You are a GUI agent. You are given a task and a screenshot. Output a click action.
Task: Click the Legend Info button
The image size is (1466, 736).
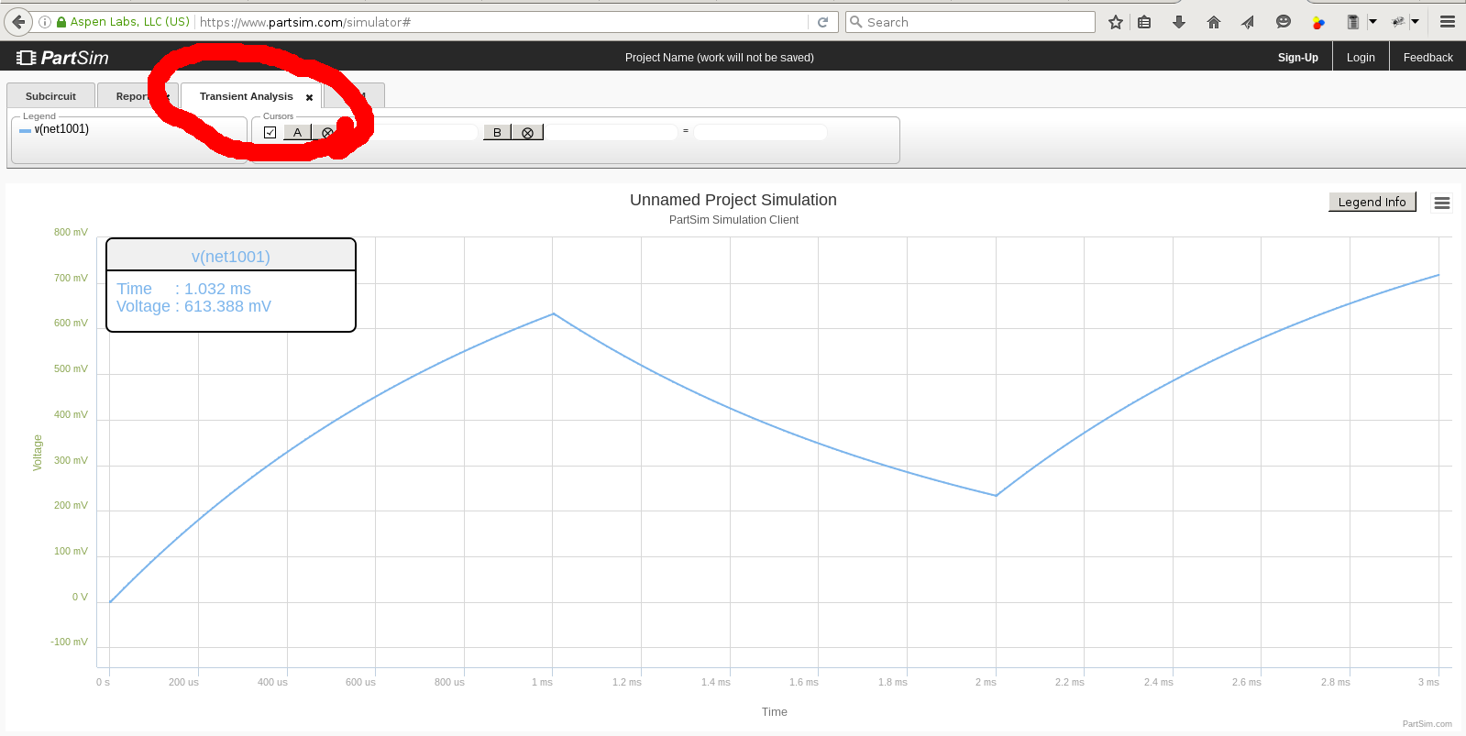(x=1372, y=202)
